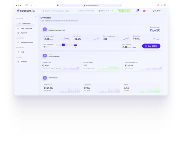Screen dimensions: 182x146
Task: Open My Node in the sidebar
Action: pos(23,33)
